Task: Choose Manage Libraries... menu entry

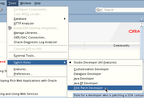Action: tap(38, 33)
